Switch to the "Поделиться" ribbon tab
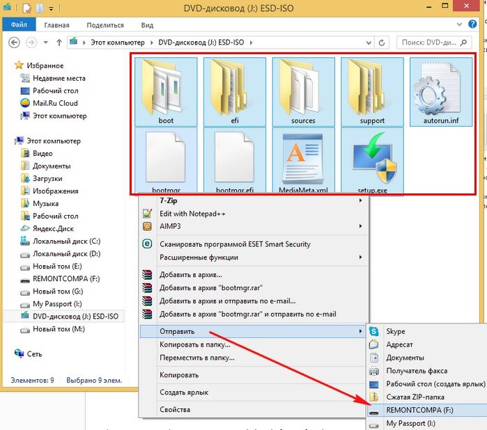Viewport: 487px width, 430px height. (x=105, y=25)
